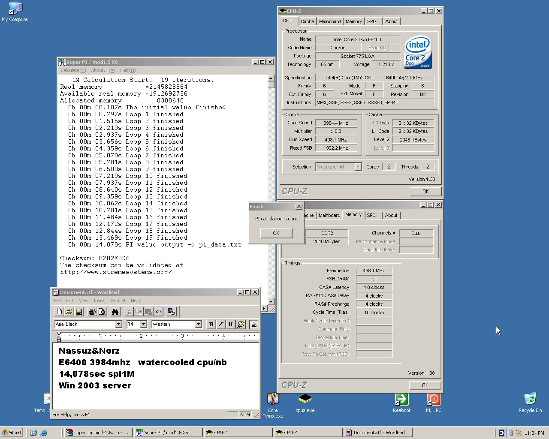Select the cpuz.exe desktop icon

305,403
